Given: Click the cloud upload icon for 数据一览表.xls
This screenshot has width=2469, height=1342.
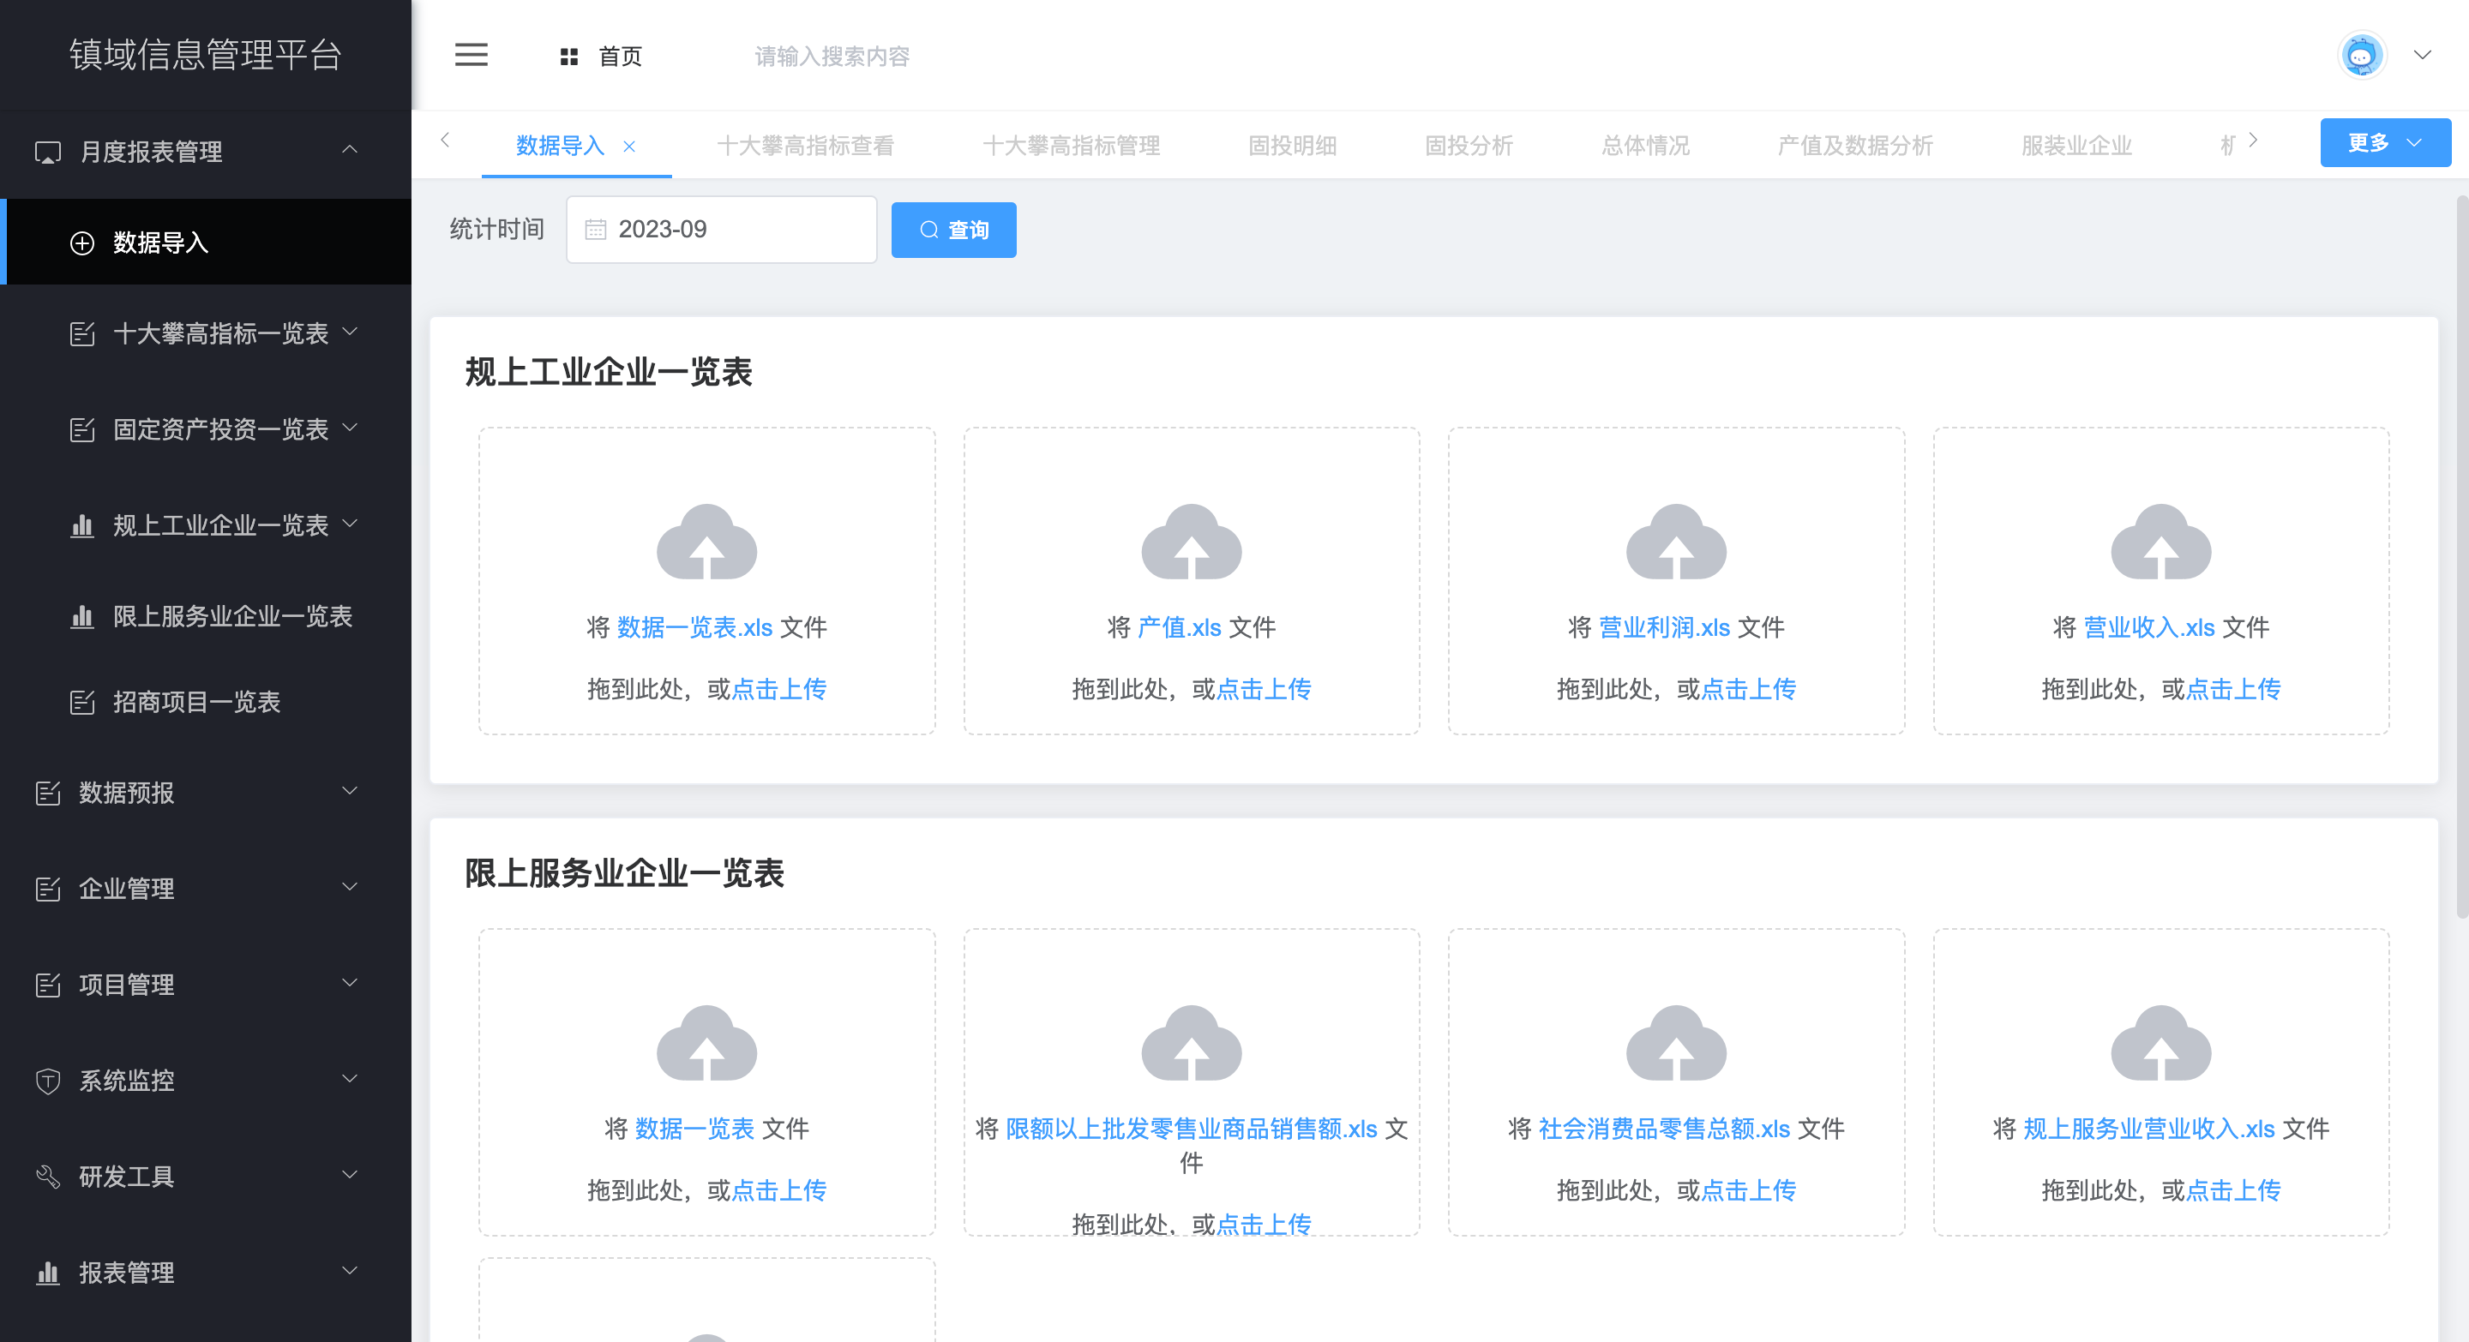Looking at the screenshot, I should [706, 542].
